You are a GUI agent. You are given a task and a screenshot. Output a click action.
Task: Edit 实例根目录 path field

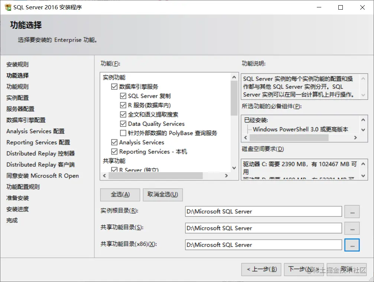(263, 211)
